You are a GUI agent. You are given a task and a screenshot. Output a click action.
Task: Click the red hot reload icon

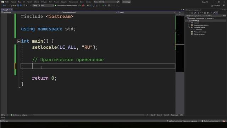(83, 6)
